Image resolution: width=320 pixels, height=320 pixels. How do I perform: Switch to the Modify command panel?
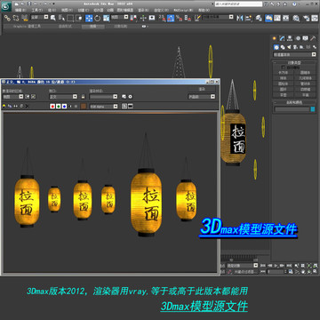pyautogui.click(x=282, y=38)
